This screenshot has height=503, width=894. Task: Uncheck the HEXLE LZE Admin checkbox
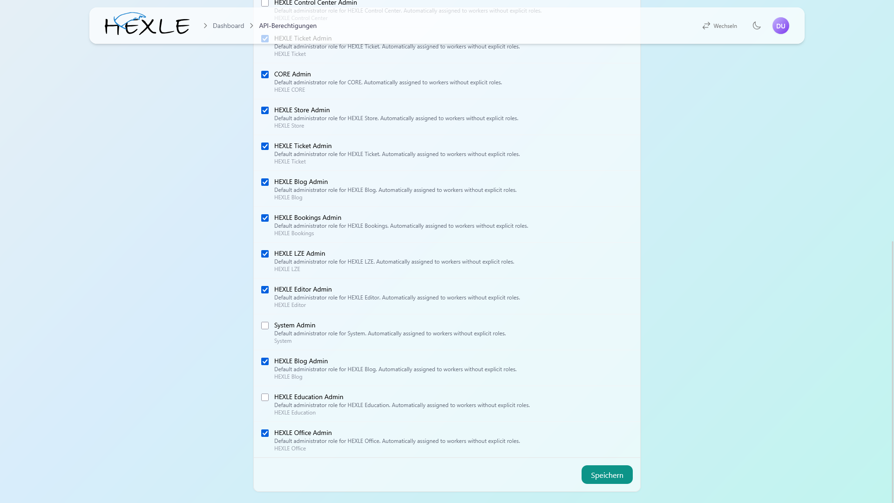coord(265,254)
